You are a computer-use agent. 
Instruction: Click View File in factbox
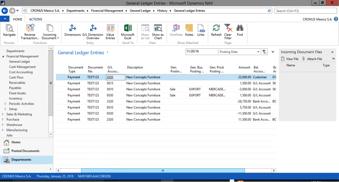point(290,59)
